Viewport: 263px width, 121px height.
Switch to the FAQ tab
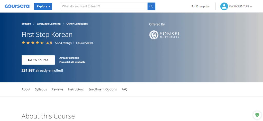(125, 89)
